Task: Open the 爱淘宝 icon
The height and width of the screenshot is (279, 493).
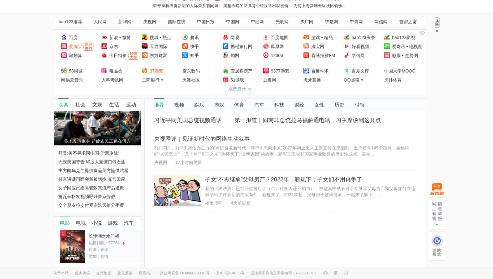Action: pyautogui.click(x=64, y=46)
